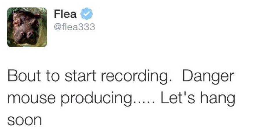Image resolution: width=261 pixels, height=136 pixels.
Task: Click the word "to" in the tweet
Action: coord(52,77)
